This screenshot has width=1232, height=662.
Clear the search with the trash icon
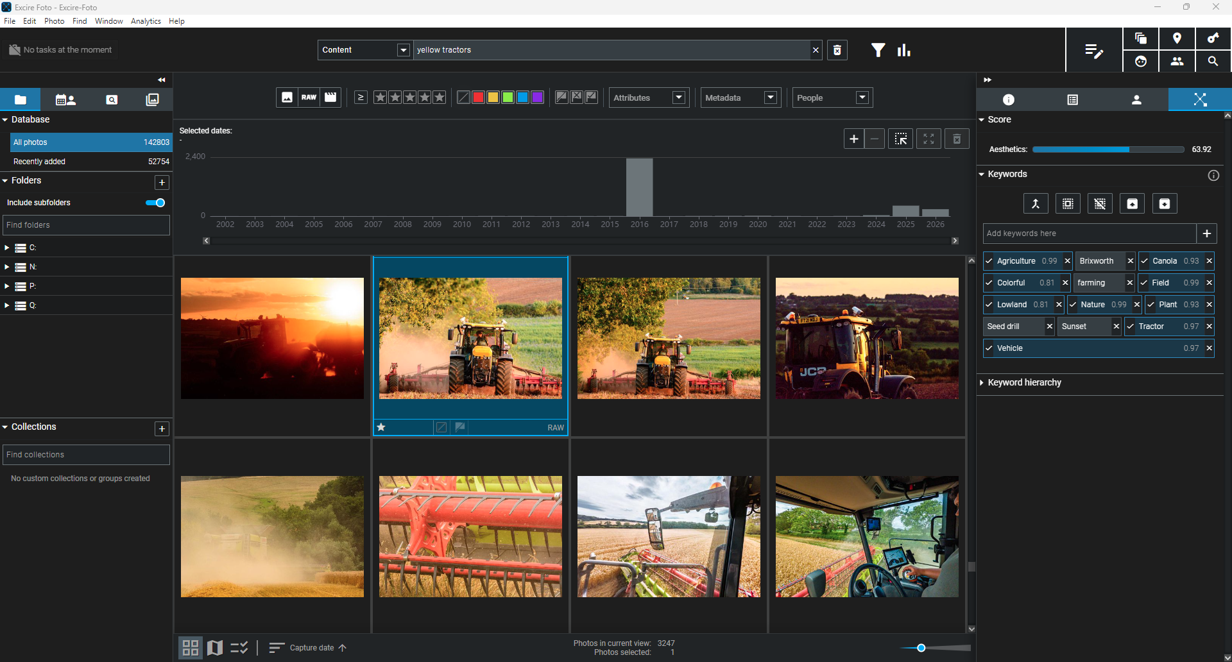(x=837, y=50)
